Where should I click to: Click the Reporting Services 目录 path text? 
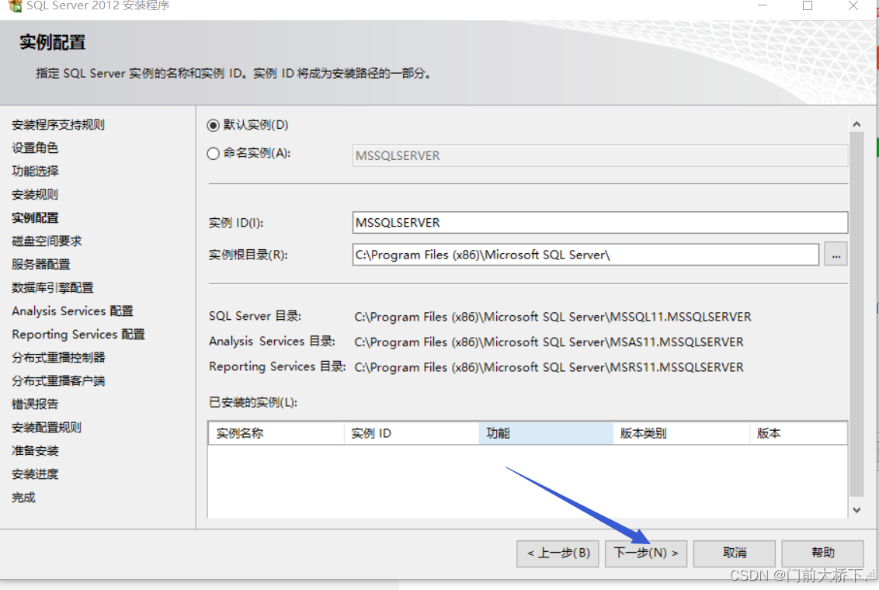point(549,367)
